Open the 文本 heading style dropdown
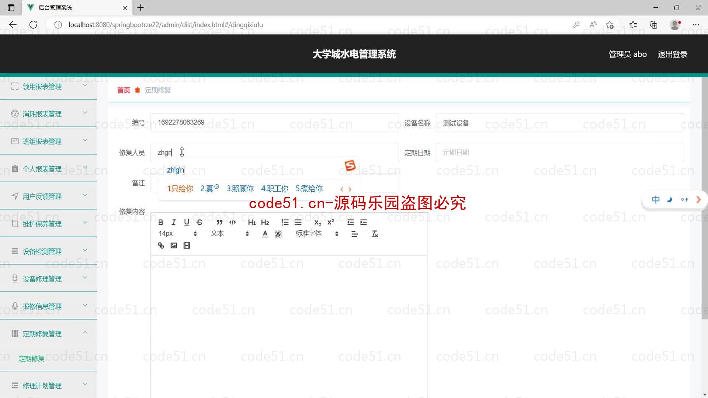This screenshot has height=398, width=708. pyautogui.click(x=229, y=234)
